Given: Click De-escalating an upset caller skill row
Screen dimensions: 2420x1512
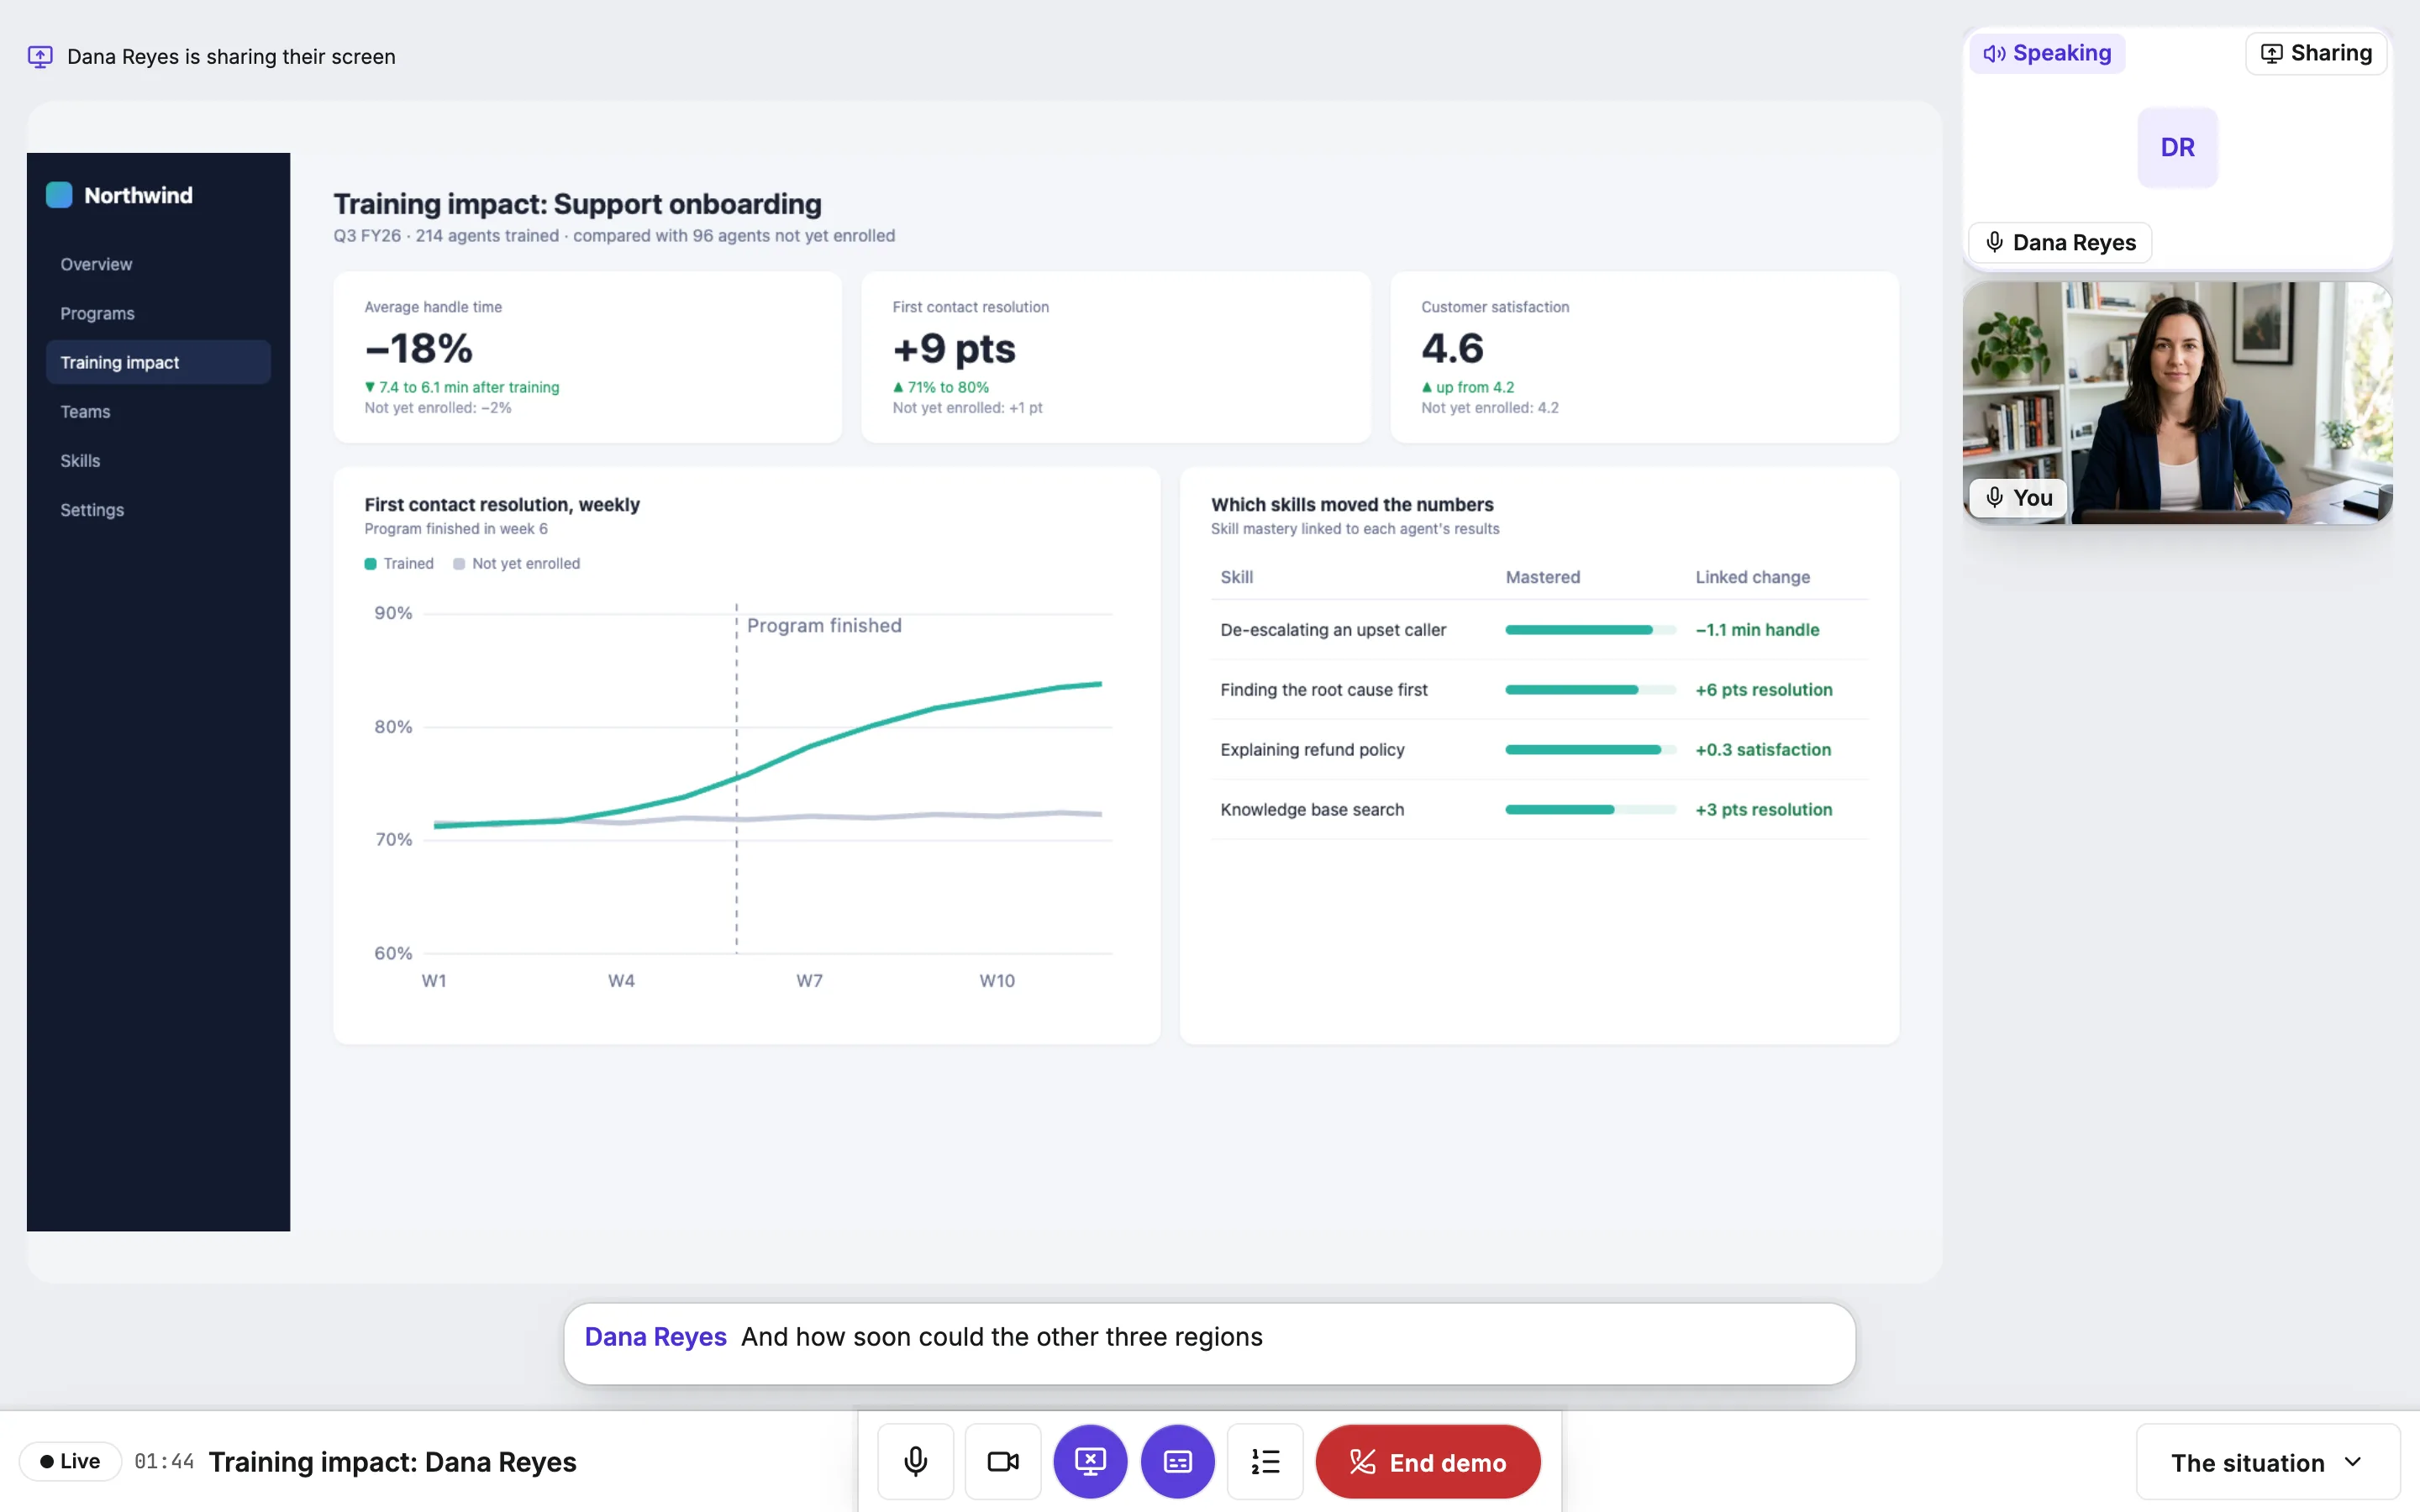Looking at the screenshot, I should 1539,630.
